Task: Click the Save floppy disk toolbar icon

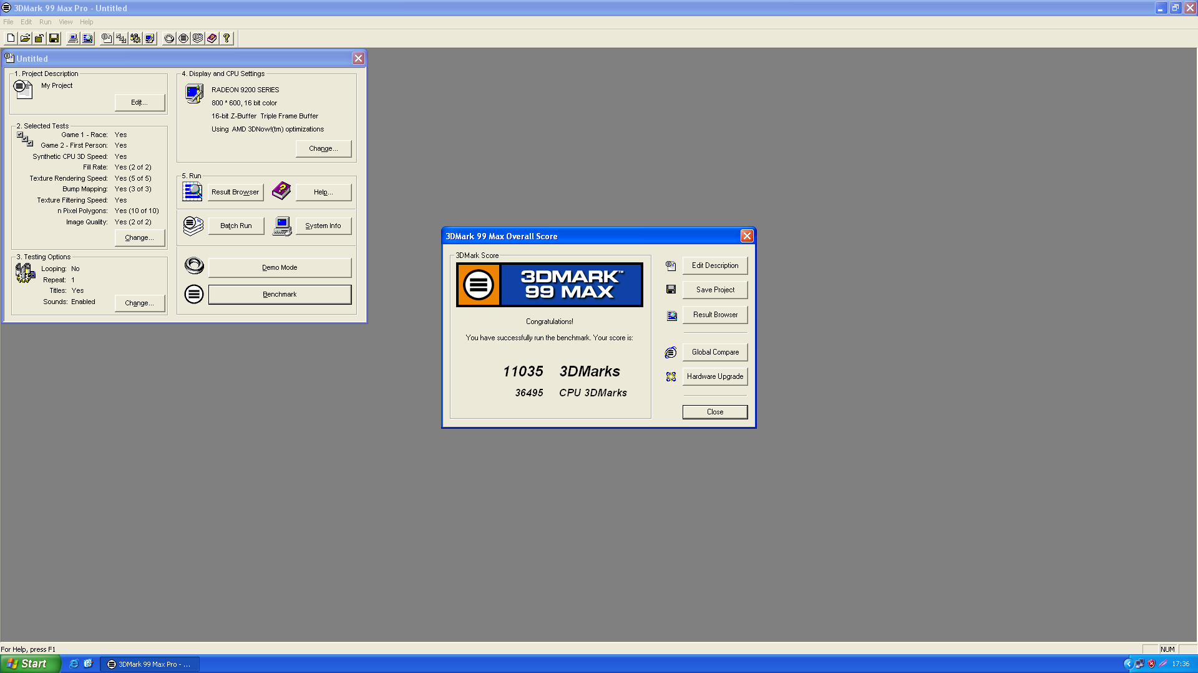Action: [54, 38]
